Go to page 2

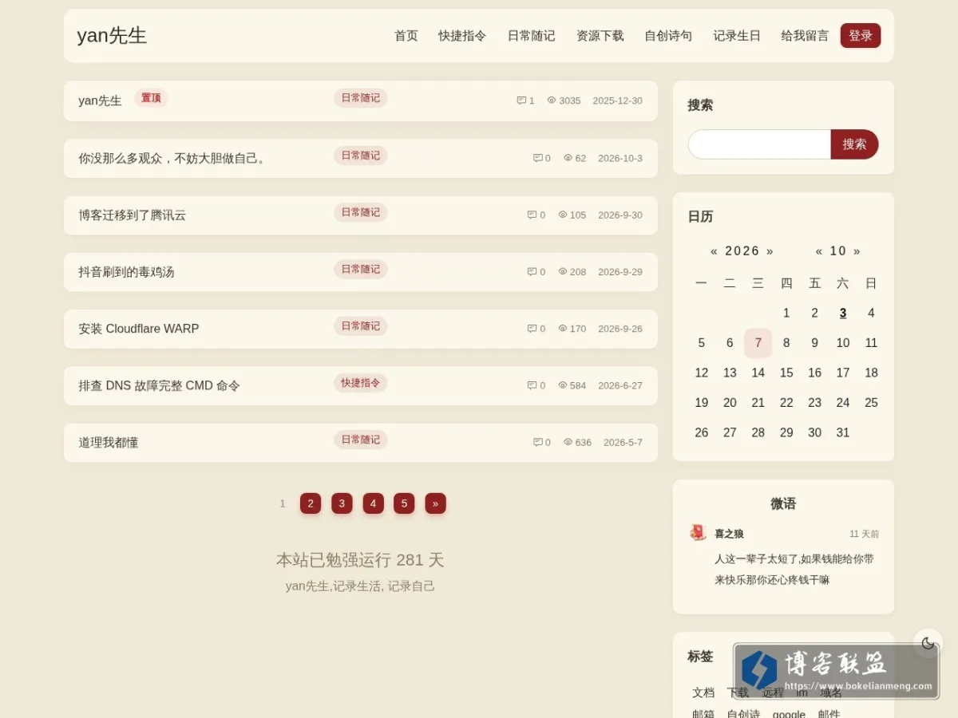[311, 503]
